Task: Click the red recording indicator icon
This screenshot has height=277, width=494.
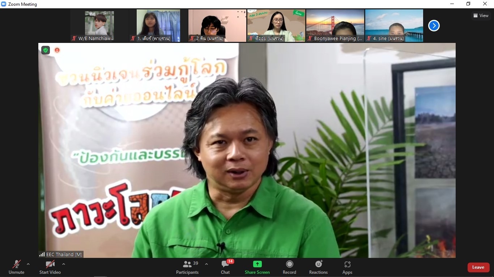Action: (57, 50)
